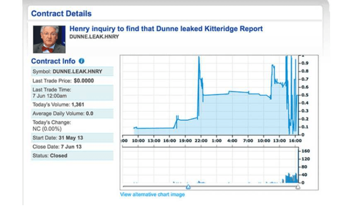Select the Last Trade Price row
Screen dimensions: 352x211
pyautogui.click(x=72, y=81)
